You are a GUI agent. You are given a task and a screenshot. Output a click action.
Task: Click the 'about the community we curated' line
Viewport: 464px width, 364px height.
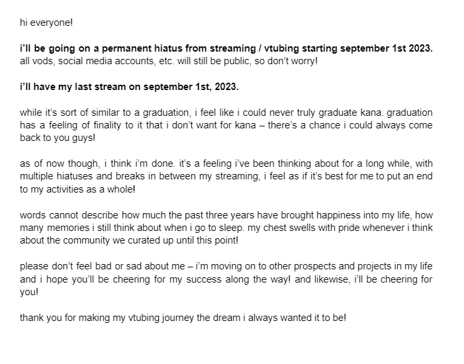coord(129,240)
